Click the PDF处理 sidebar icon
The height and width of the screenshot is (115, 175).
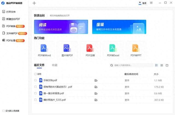[4, 40]
